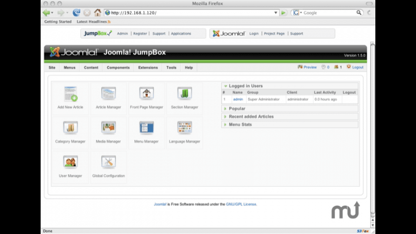
Task: Open the Site menu
Action: click(x=52, y=68)
